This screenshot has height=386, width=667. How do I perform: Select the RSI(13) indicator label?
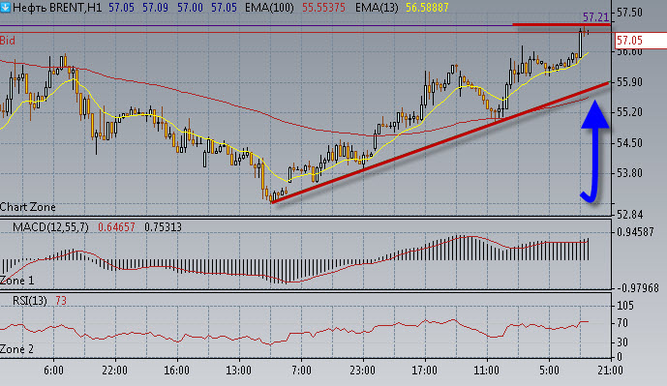click(x=29, y=301)
